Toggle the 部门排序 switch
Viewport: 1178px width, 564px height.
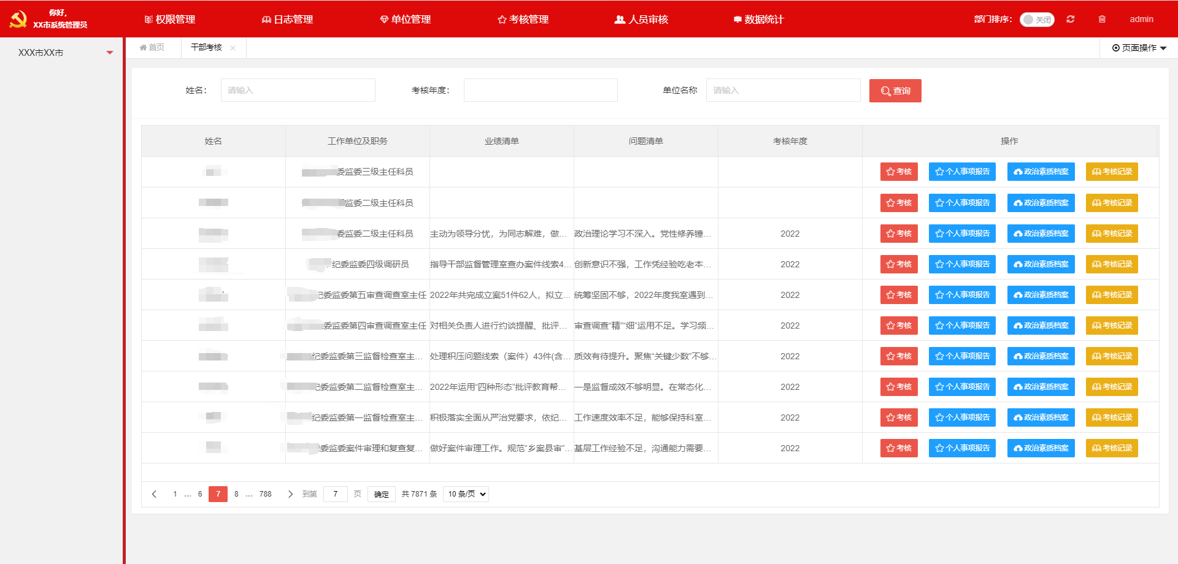point(1037,20)
